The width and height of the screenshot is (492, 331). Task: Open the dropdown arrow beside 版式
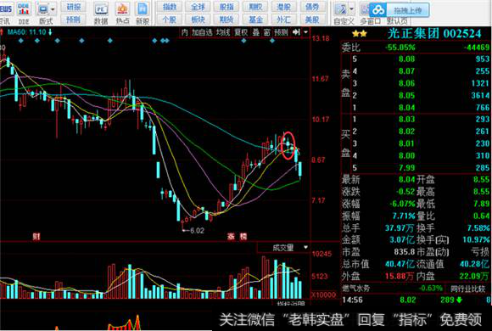pyautogui.click(x=53, y=9)
